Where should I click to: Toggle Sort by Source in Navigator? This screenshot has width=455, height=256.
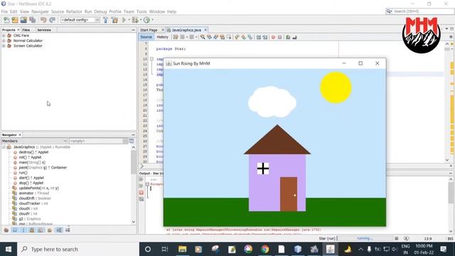click(x=68, y=230)
